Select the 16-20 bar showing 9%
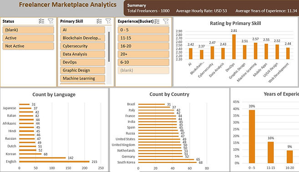 (x=289, y=157)
